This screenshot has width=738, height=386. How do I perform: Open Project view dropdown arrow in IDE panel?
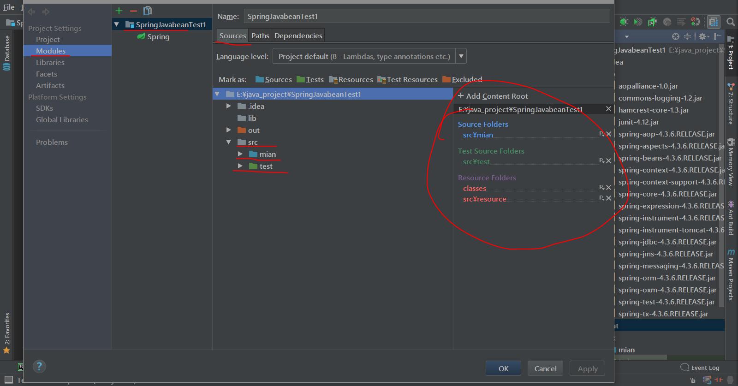[x=626, y=36]
